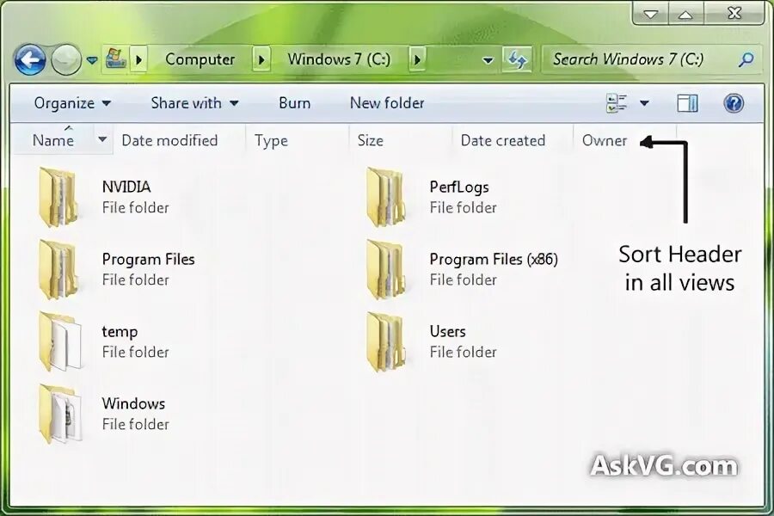The height and width of the screenshot is (516, 774).
Task: Click the NVIDIA folder name
Action: tap(126, 187)
